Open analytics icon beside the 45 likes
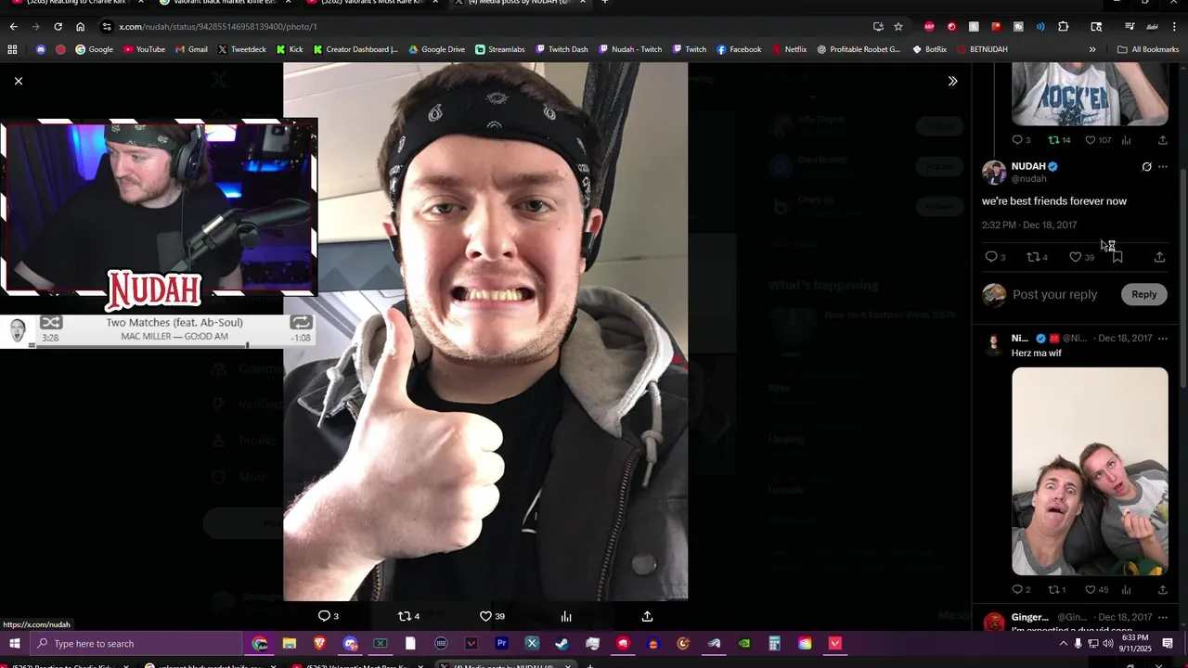 tap(1126, 589)
